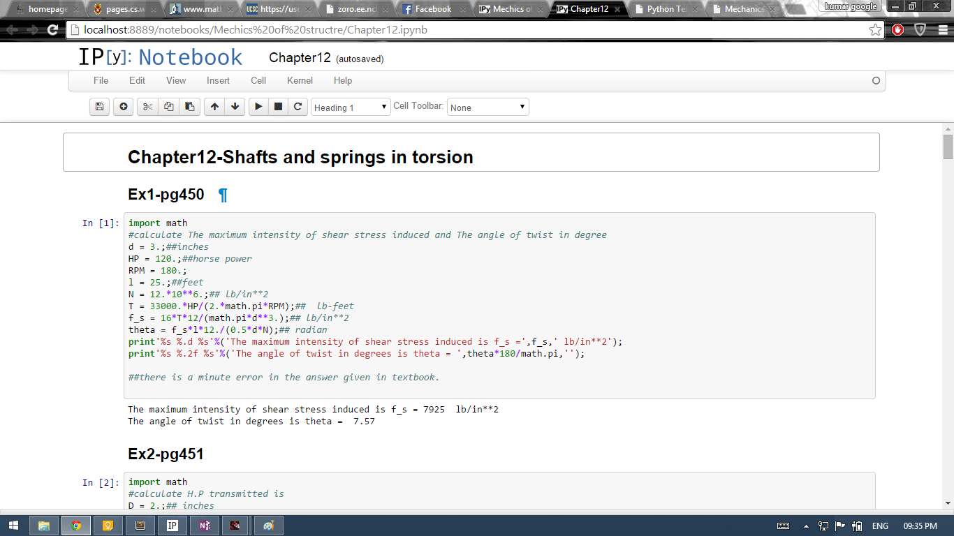Switch to the Facebook browser tab
Image resolution: width=954 pixels, height=536 pixels.
point(432,9)
